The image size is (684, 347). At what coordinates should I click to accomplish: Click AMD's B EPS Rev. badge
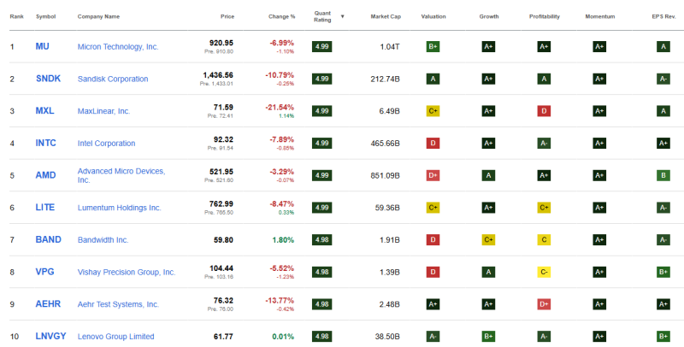[x=663, y=176]
